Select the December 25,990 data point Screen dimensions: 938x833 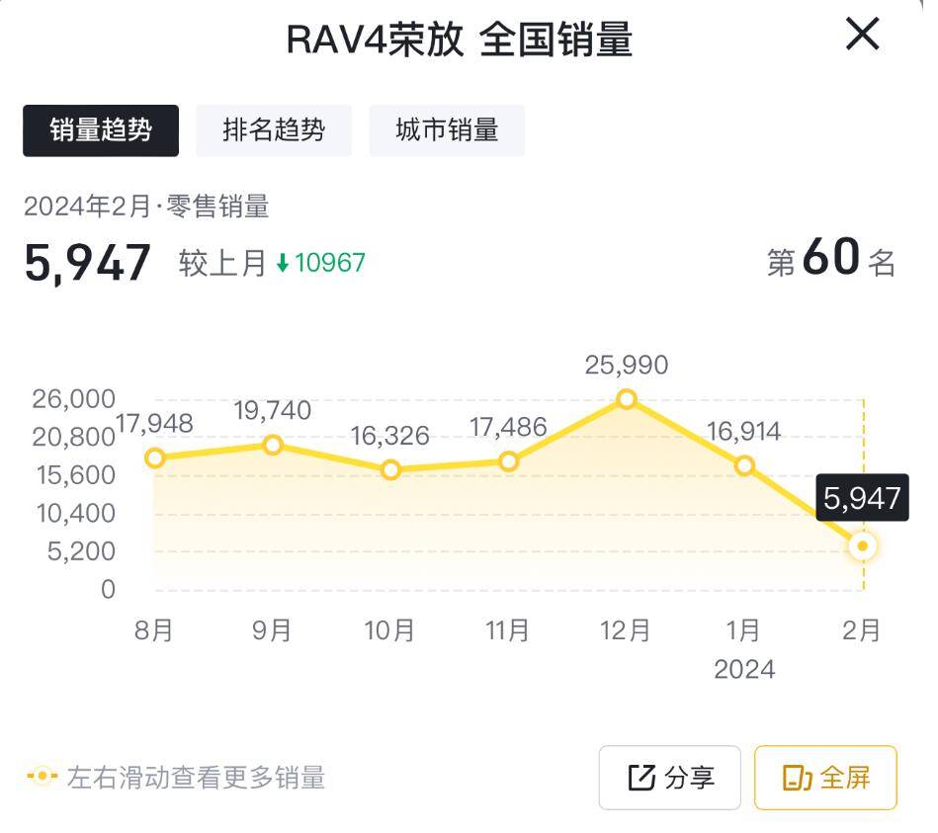coord(627,399)
